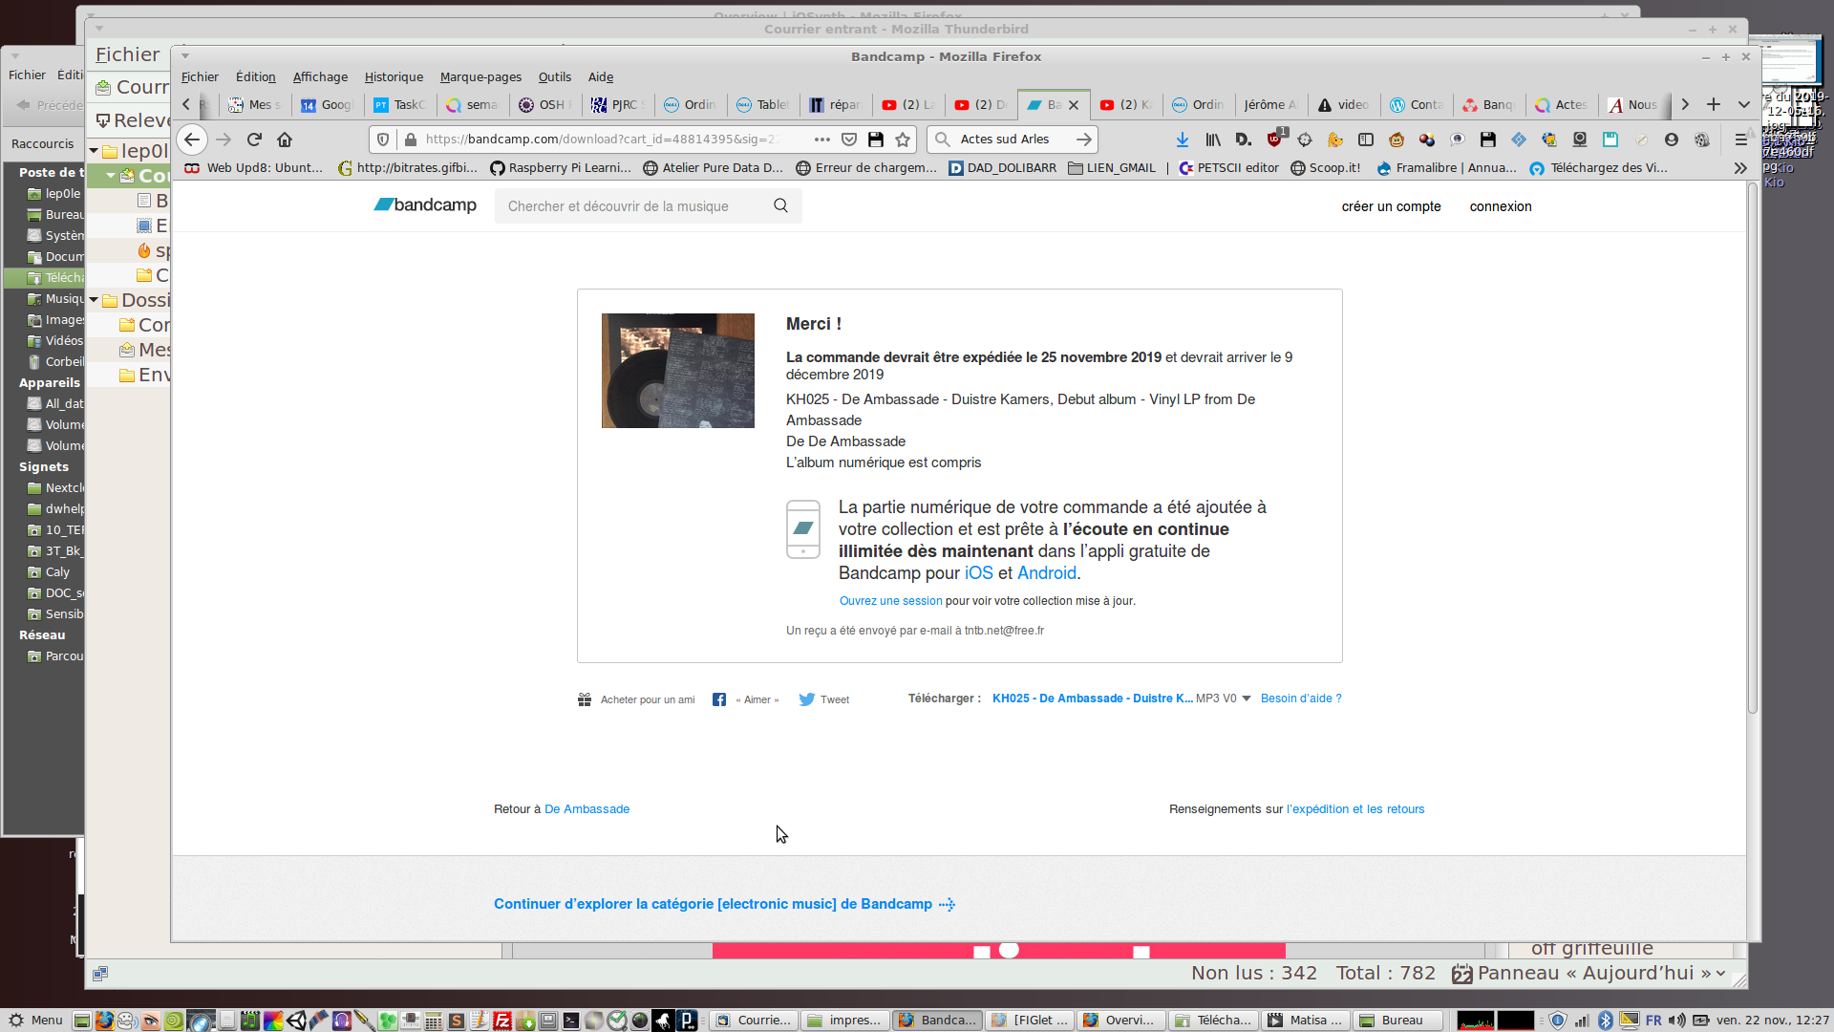Image resolution: width=1834 pixels, height=1032 pixels.
Task: Reload the Bandcamp page
Action: tap(254, 140)
